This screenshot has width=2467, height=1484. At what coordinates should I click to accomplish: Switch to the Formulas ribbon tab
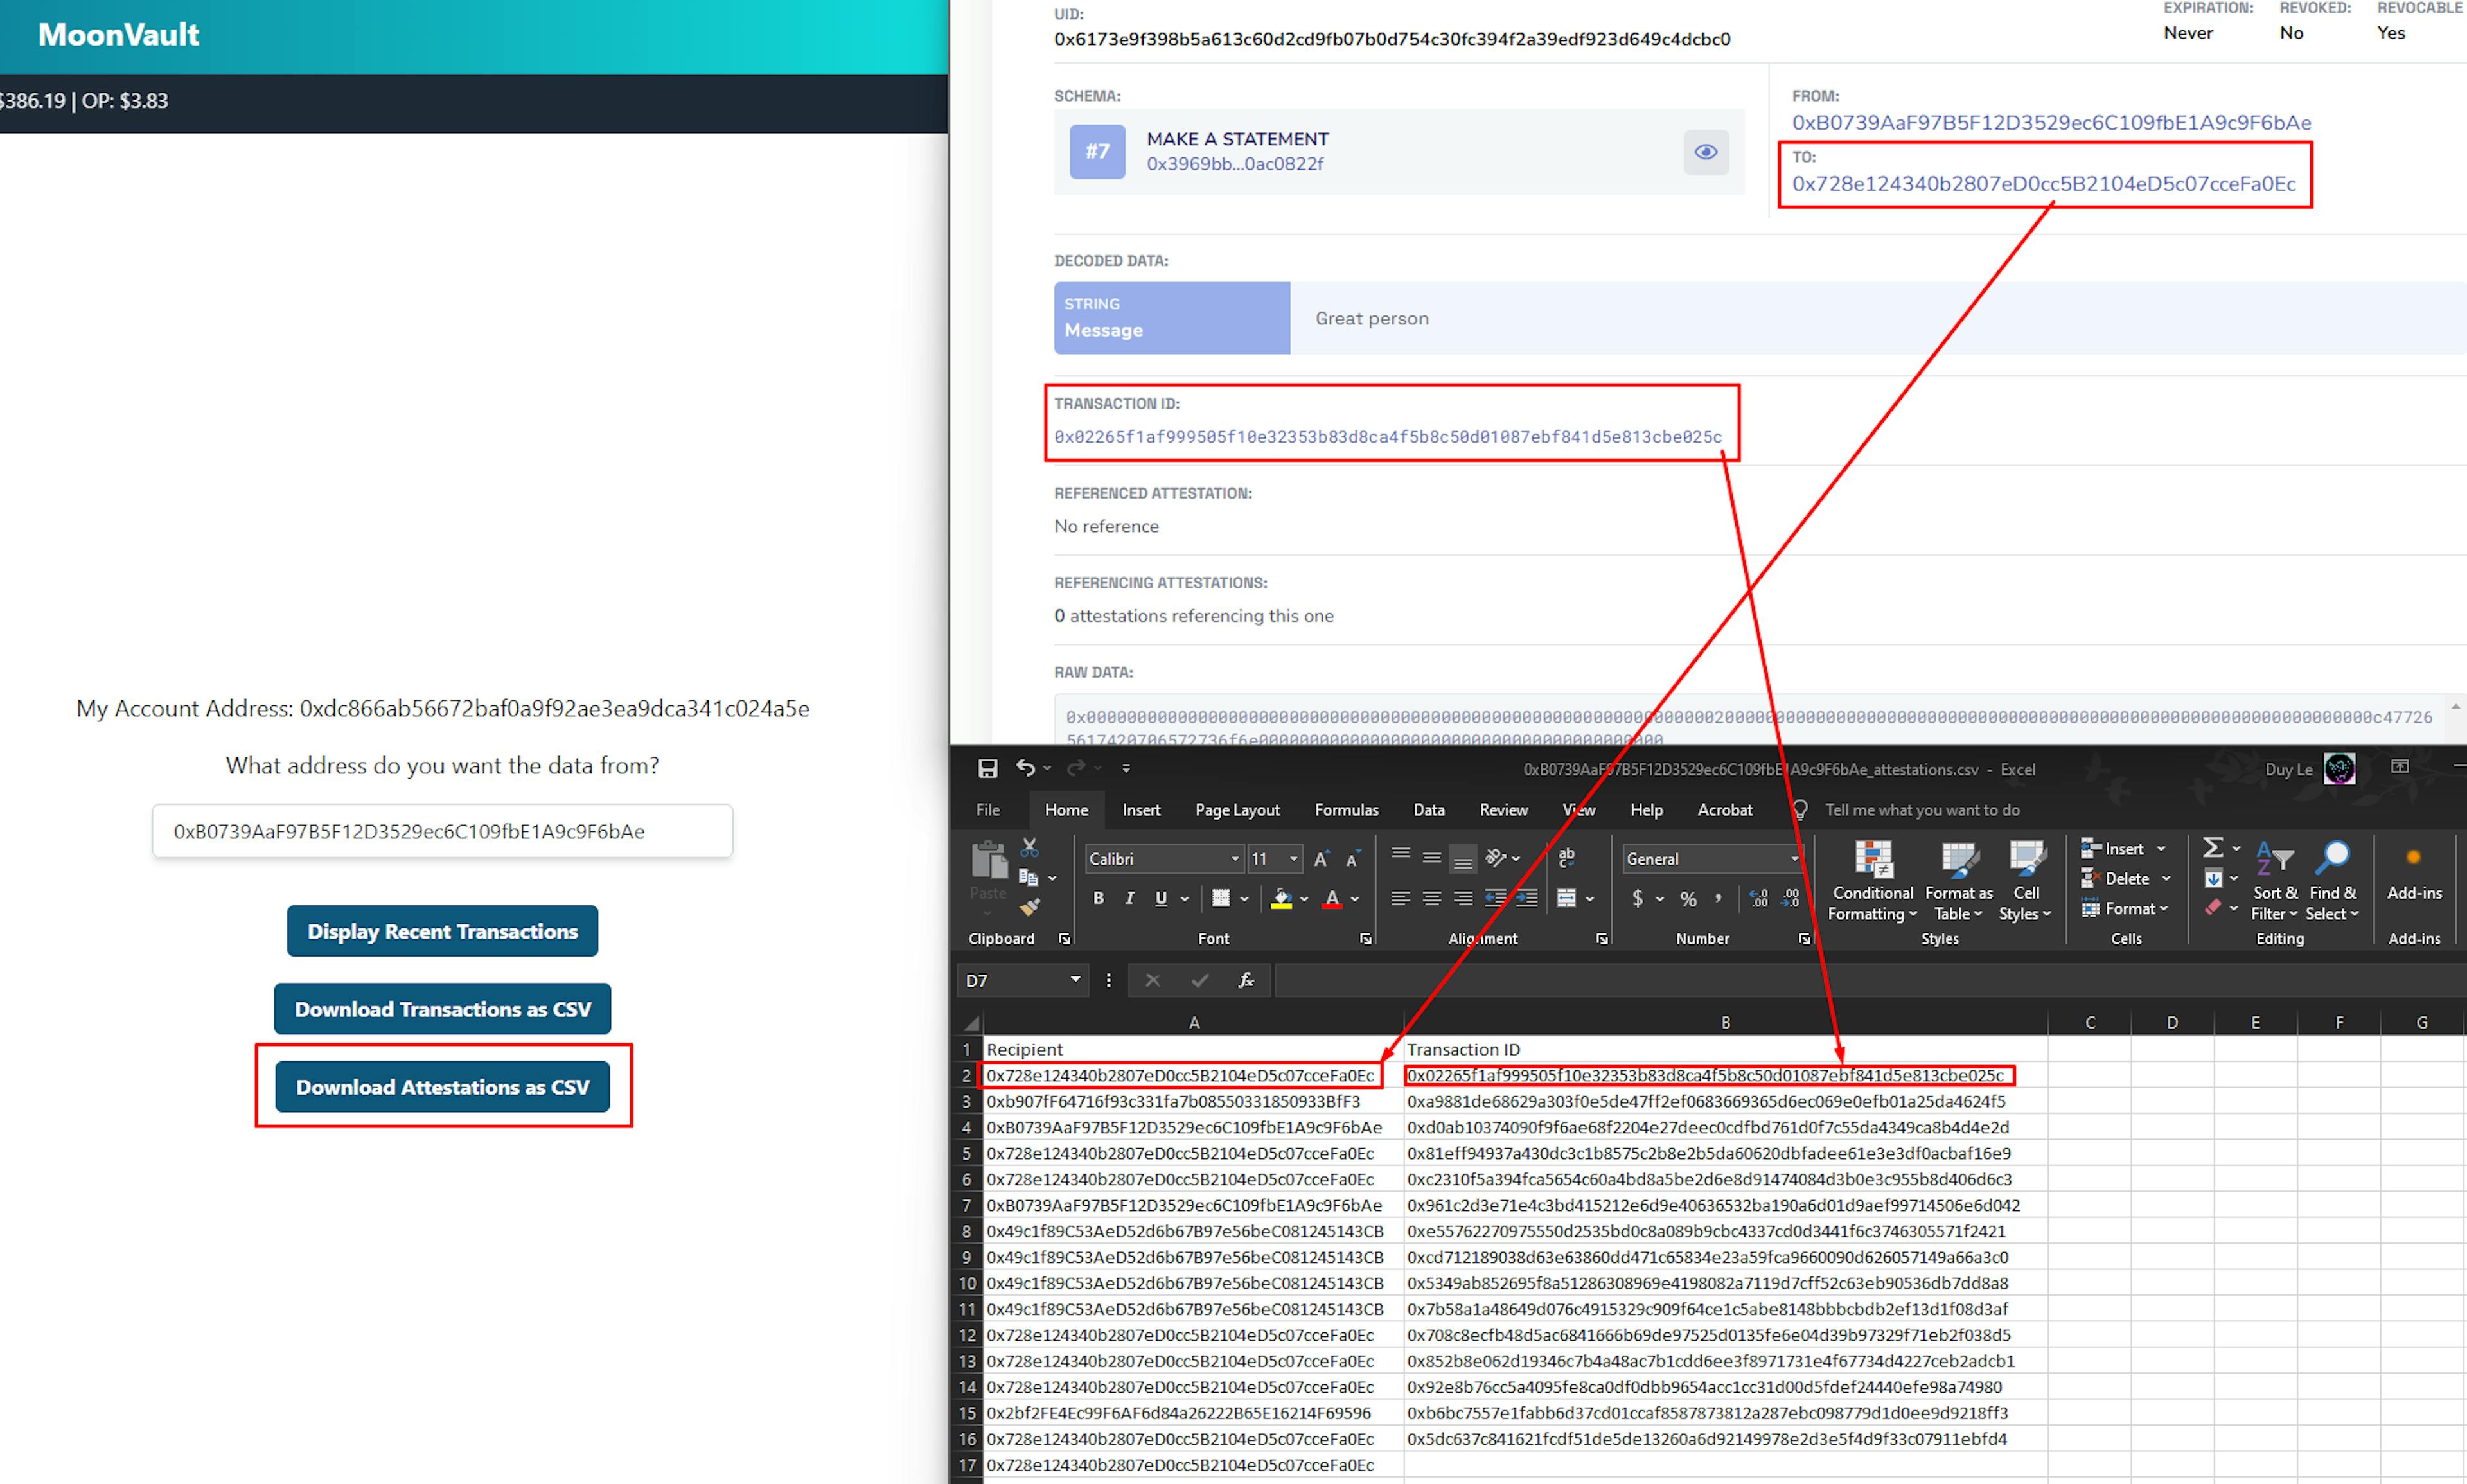1346,810
